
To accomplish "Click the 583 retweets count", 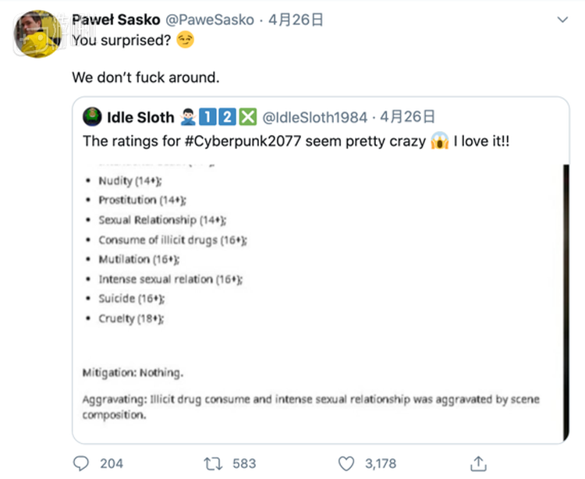I will click(244, 463).
